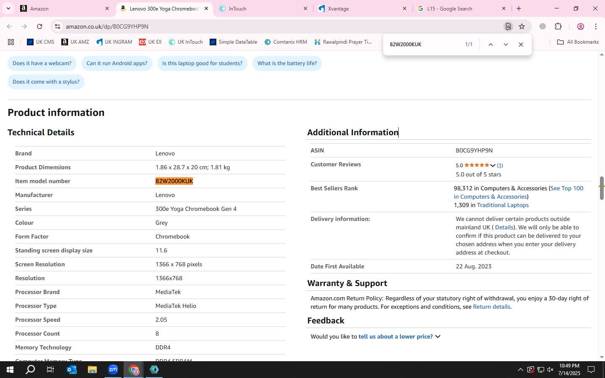Open Comtanix HRM bookmark
The height and width of the screenshot is (378, 605).
(x=286, y=42)
